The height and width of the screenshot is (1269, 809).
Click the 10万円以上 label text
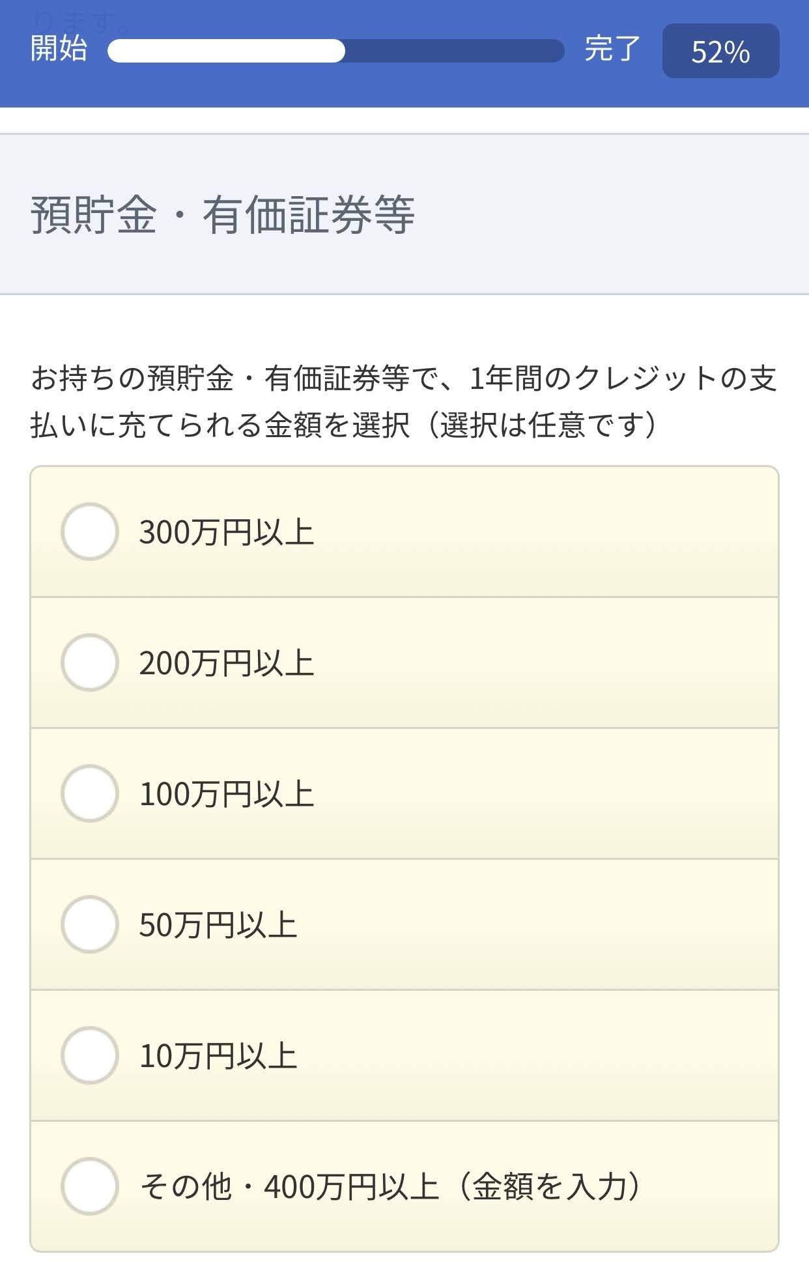click(218, 1056)
